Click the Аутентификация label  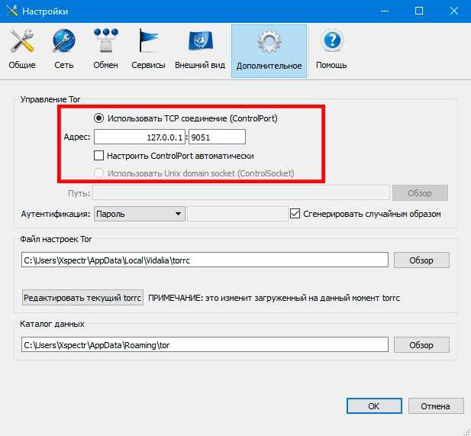pyautogui.click(x=56, y=214)
